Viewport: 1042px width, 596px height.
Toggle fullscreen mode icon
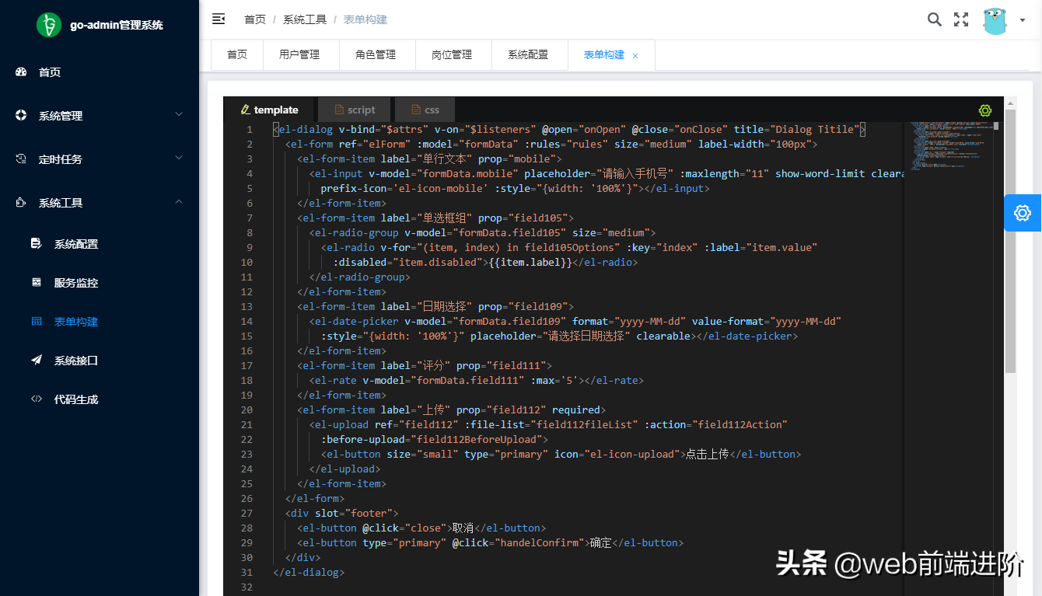pos(961,19)
